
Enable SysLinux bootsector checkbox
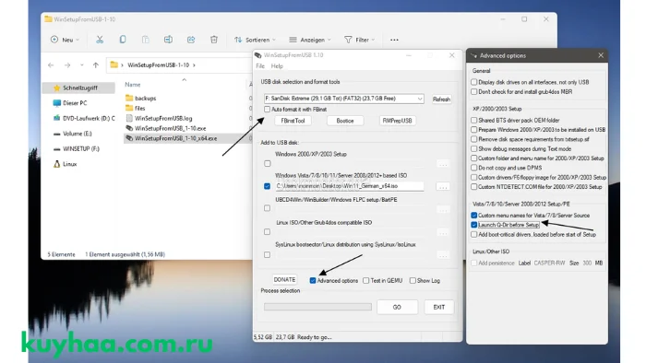click(267, 255)
